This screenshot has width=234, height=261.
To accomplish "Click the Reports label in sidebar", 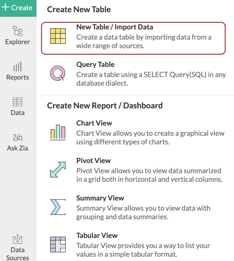I will point(17,77).
